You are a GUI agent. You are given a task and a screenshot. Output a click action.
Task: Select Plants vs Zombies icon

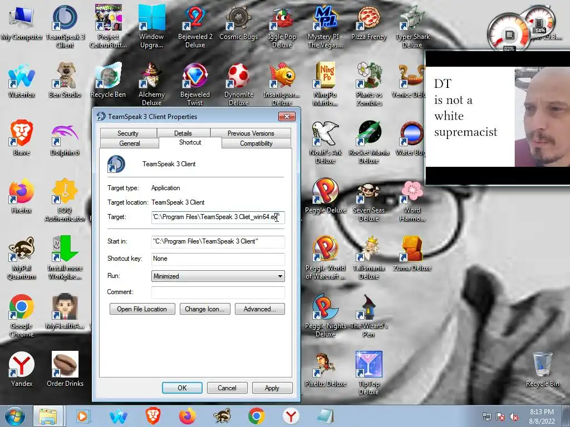click(368, 85)
